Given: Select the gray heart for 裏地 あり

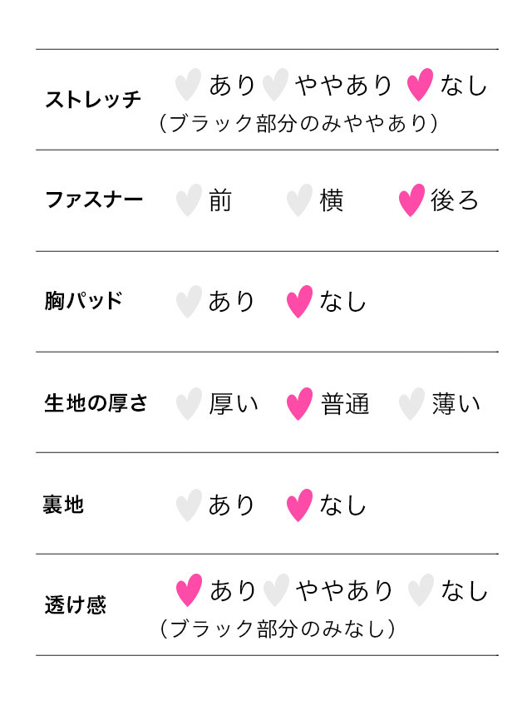Looking at the screenshot, I should tap(189, 505).
